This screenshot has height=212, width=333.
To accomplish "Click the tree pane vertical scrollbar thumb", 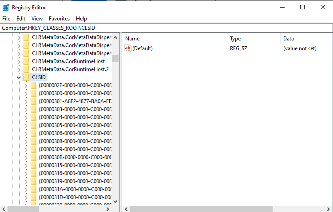I will click(115, 59).
